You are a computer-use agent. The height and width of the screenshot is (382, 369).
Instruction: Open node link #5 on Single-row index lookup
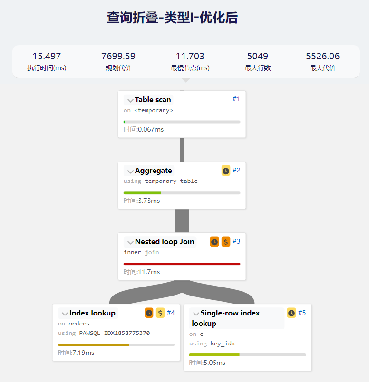[x=302, y=313]
